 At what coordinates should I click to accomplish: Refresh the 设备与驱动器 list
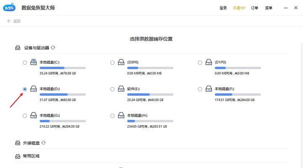[x=53, y=47]
